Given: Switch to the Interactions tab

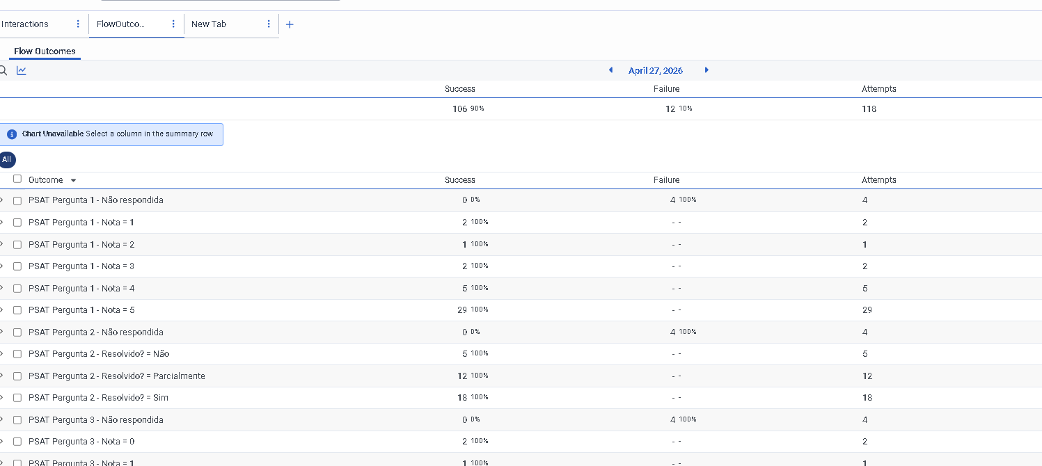Looking at the screenshot, I should pyautogui.click(x=26, y=24).
